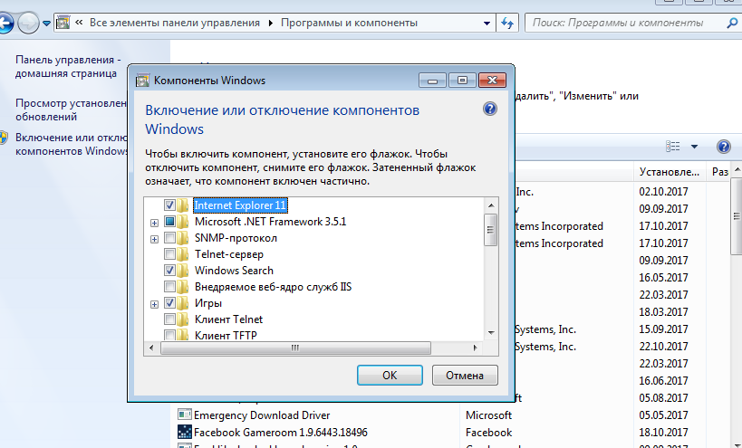Check the Внедряемое веб-ядро служб IIS box
Viewport: 742px width, 448px height.
170,287
